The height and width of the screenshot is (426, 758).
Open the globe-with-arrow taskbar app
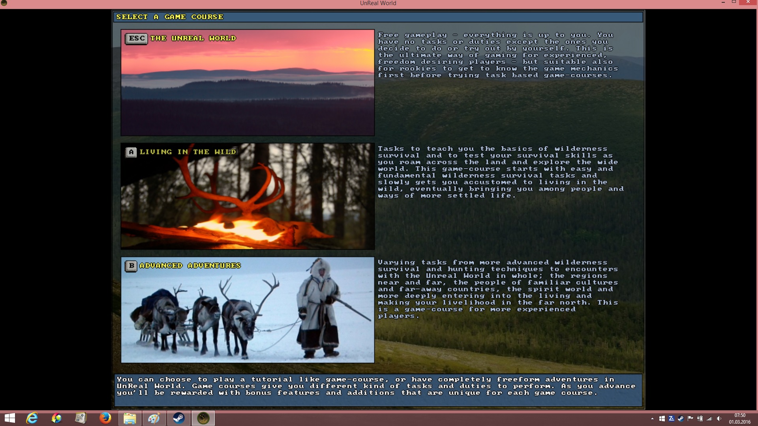point(56,418)
